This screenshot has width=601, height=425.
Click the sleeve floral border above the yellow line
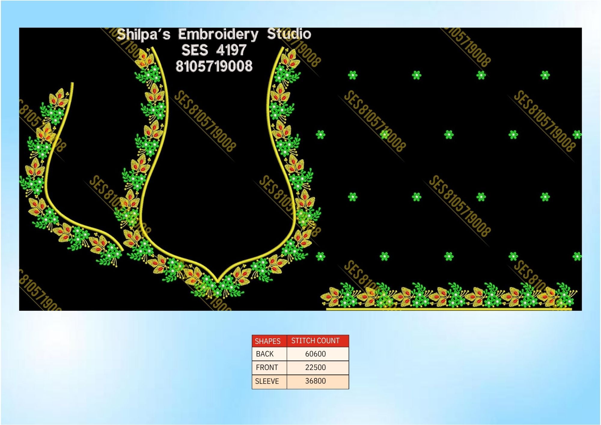pyautogui.click(x=449, y=295)
